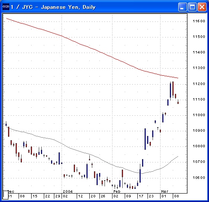Image resolution: width=209 pixels, height=202 pixels.
Task: Click the CQG icon in title bar
Action: click(x=6, y=7)
